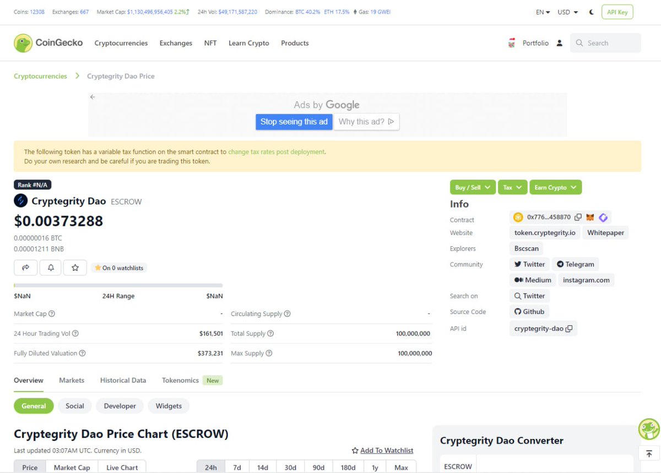Open Circulating Supply help icon
This screenshot has width=661, height=473.
pos(288,314)
